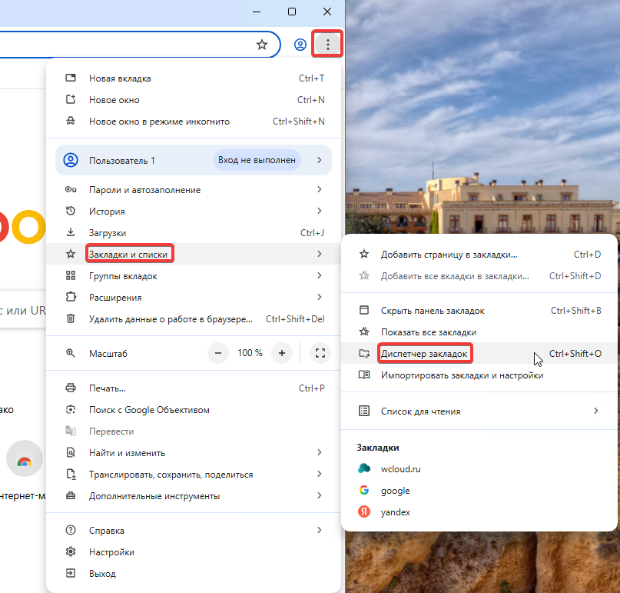Select 'Диспетчер закладок' menu item
The height and width of the screenshot is (593, 620).
pos(424,354)
